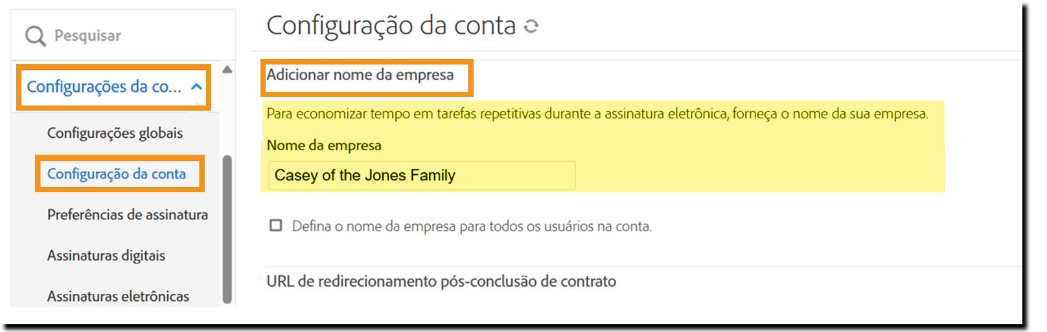
Task: Open the URL de redirecionamento pós-conclusão section
Action: (441, 282)
